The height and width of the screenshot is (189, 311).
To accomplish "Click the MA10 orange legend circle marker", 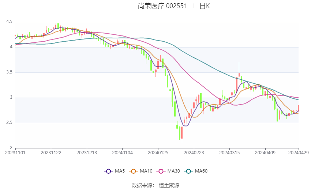I will [x=134, y=171].
